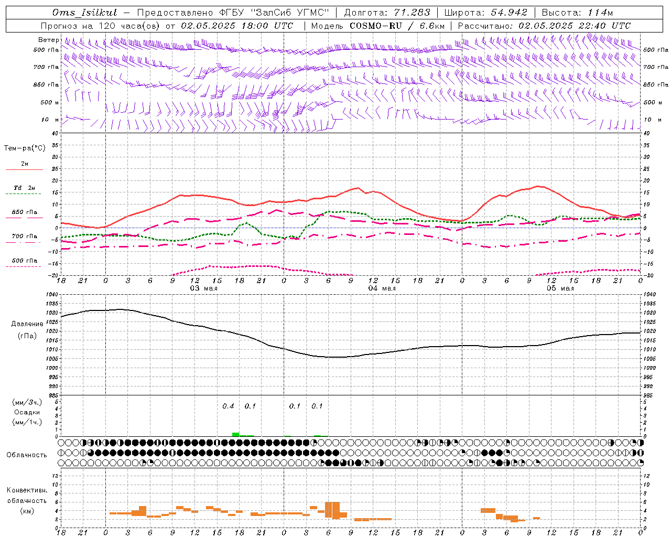Click the tallest green precipitation bar
Image resolution: width=671 pixels, height=537 pixels.
tap(236, 434)
